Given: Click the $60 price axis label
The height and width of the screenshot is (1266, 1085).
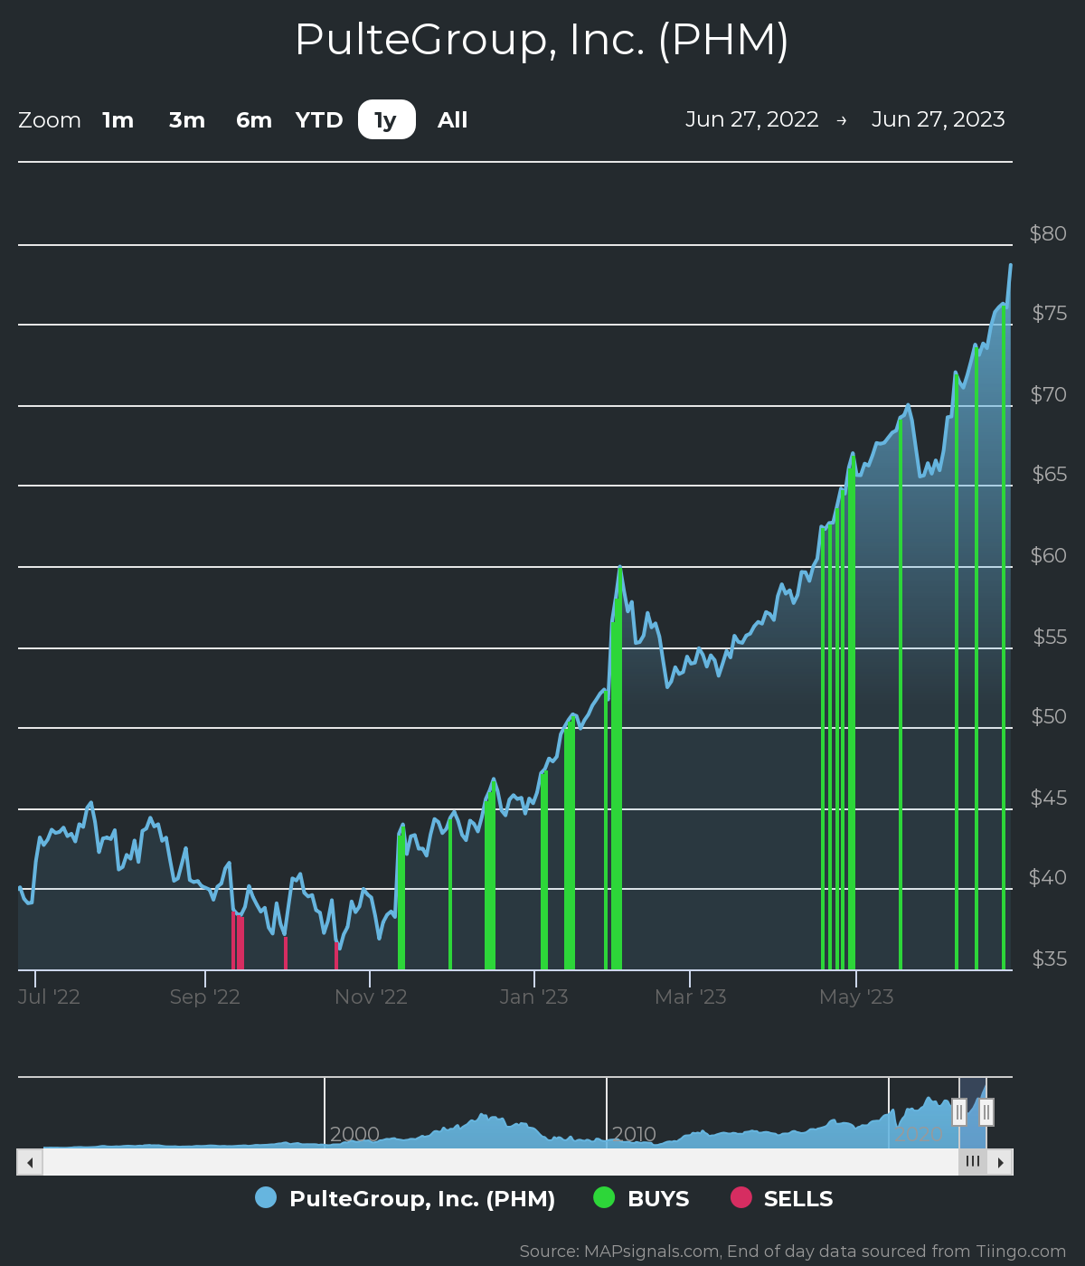Looking at the screenshot, I should tap(1049, 555).
